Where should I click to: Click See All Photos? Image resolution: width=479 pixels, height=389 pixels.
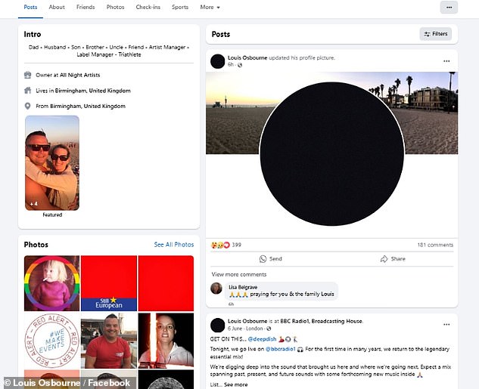click(174, 245)
